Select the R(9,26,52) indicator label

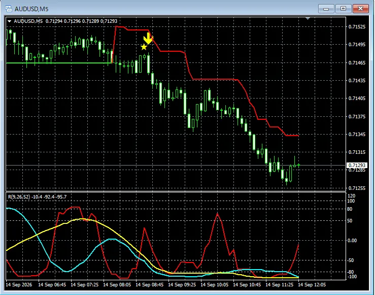(38, 197)
